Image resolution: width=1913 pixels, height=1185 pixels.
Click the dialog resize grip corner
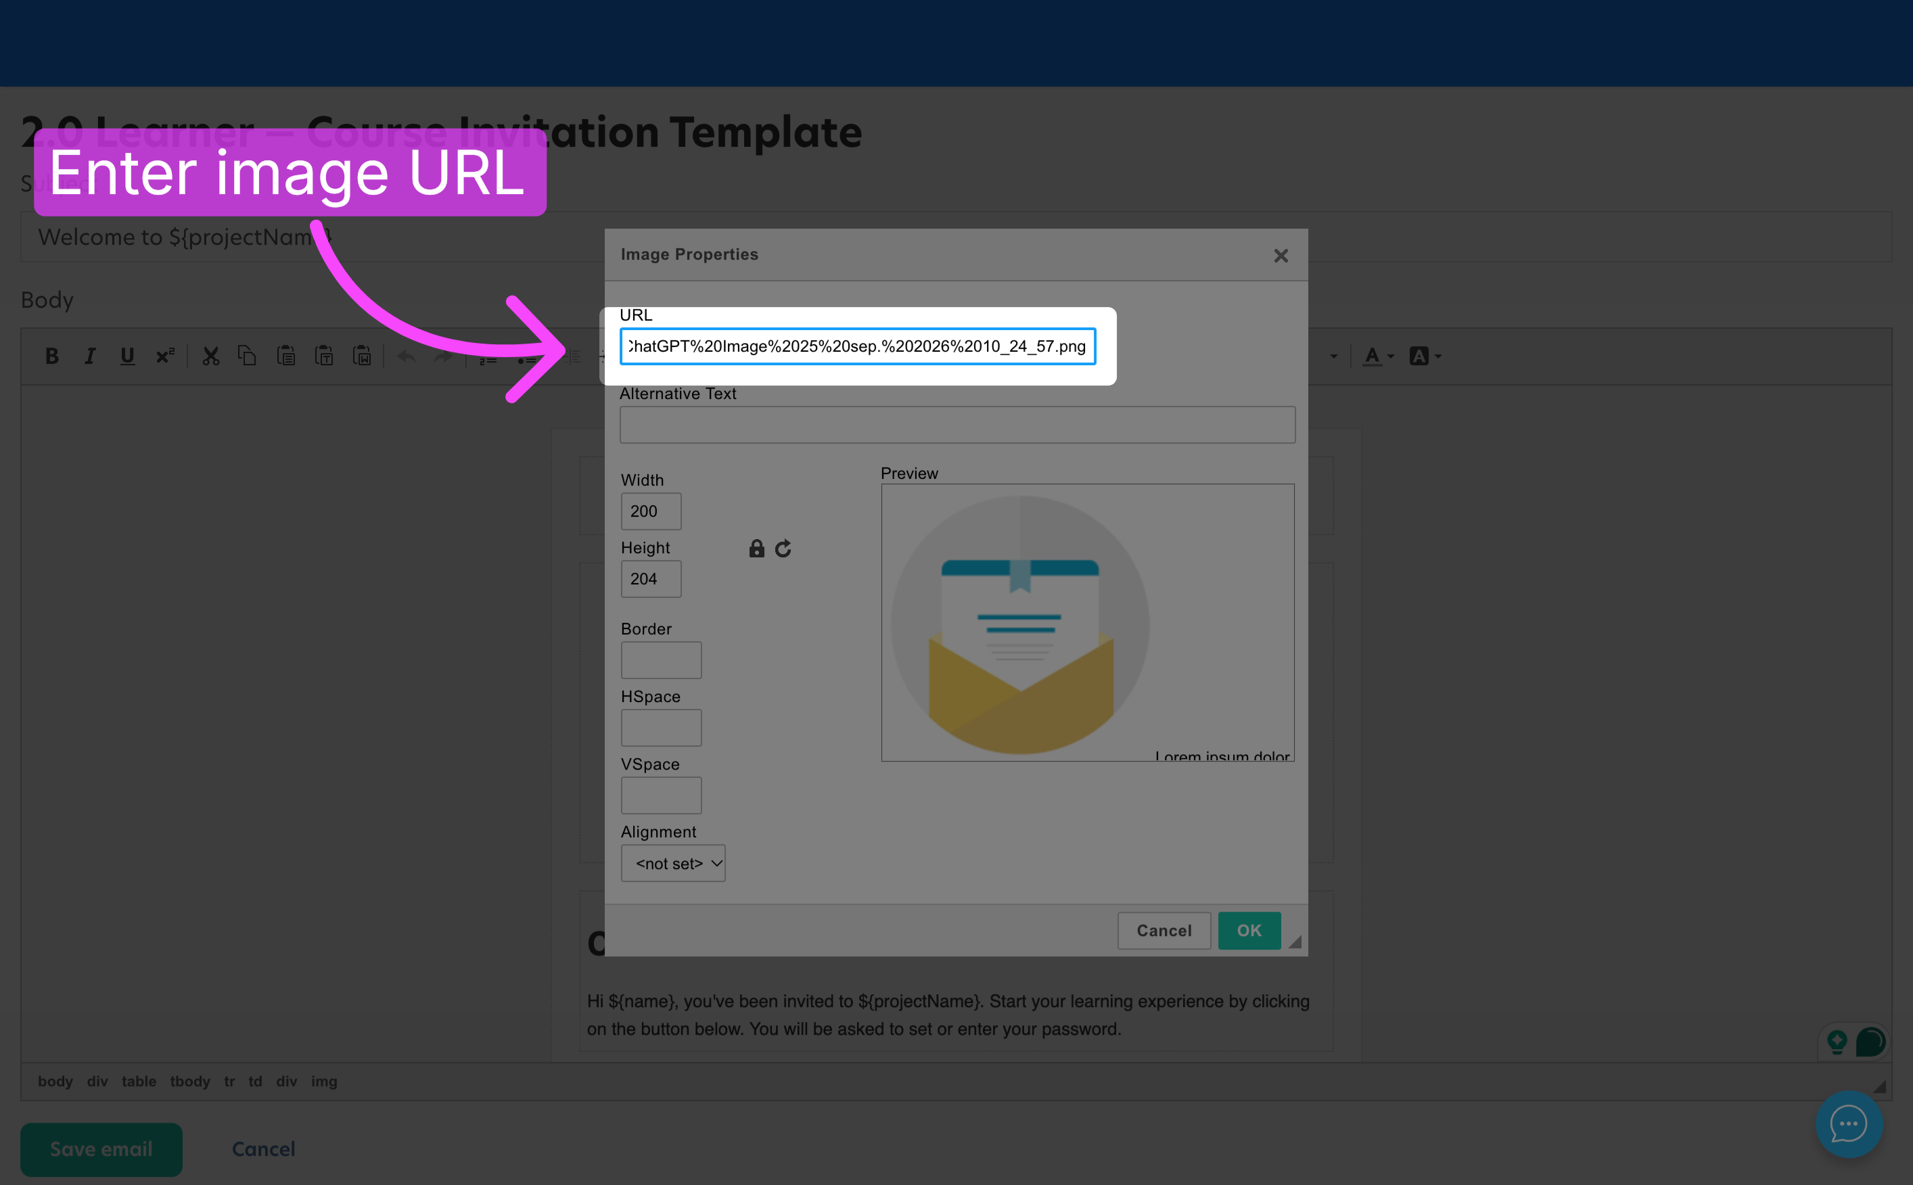tap(1295, 942)
